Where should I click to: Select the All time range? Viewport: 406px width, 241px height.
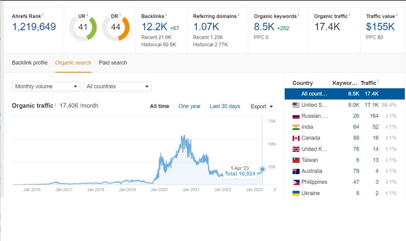[159, 106]
